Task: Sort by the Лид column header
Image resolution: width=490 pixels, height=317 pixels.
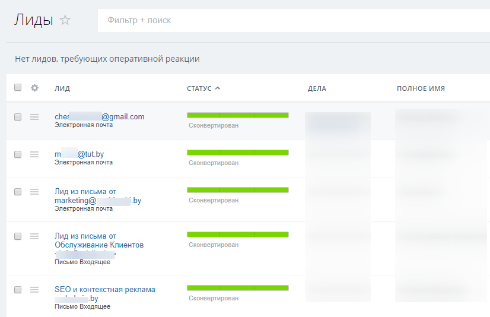Action: click(62, 88)
